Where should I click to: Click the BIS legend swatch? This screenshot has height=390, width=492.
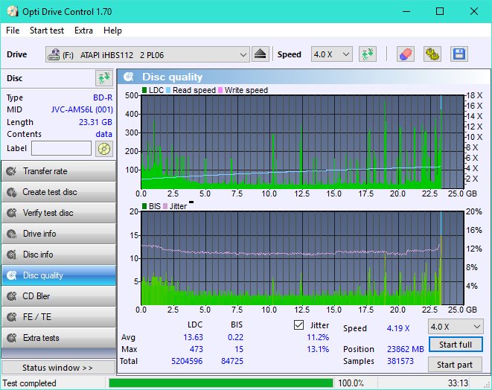point(144,206)
